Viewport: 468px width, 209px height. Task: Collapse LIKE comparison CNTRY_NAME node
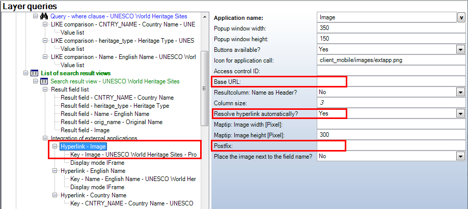pos(45,24)
